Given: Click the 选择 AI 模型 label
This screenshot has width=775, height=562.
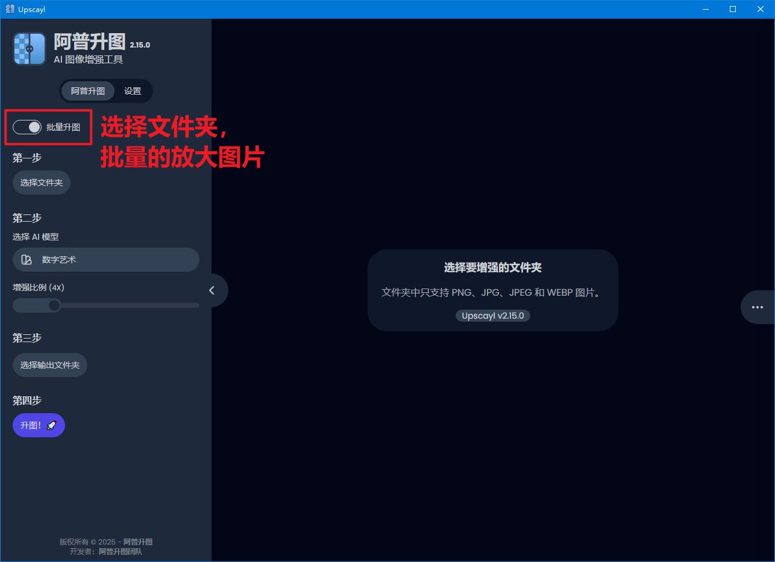Looking at the screenshot, I should (36, 237).
